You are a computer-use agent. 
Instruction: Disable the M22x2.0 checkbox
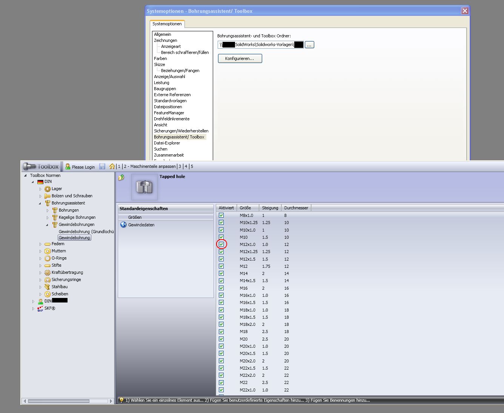point(221,375)
